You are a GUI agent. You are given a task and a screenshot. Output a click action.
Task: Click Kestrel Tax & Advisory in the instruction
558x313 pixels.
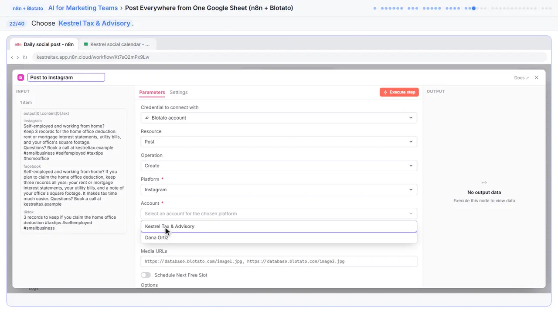(x=95, y=23)
